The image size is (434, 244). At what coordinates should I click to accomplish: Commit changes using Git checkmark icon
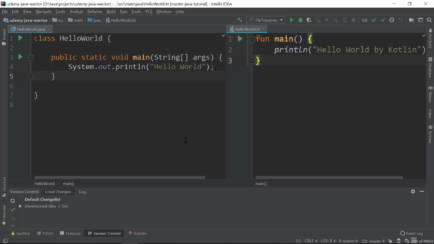383,20
